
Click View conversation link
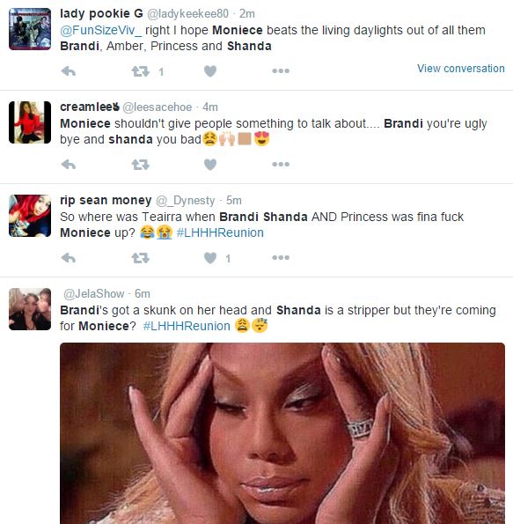click(x=460, y=69)
